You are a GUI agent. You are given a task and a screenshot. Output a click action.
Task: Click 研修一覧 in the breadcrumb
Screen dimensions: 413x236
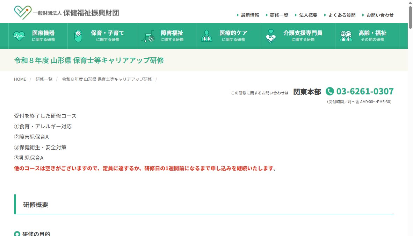click(44, 79)
